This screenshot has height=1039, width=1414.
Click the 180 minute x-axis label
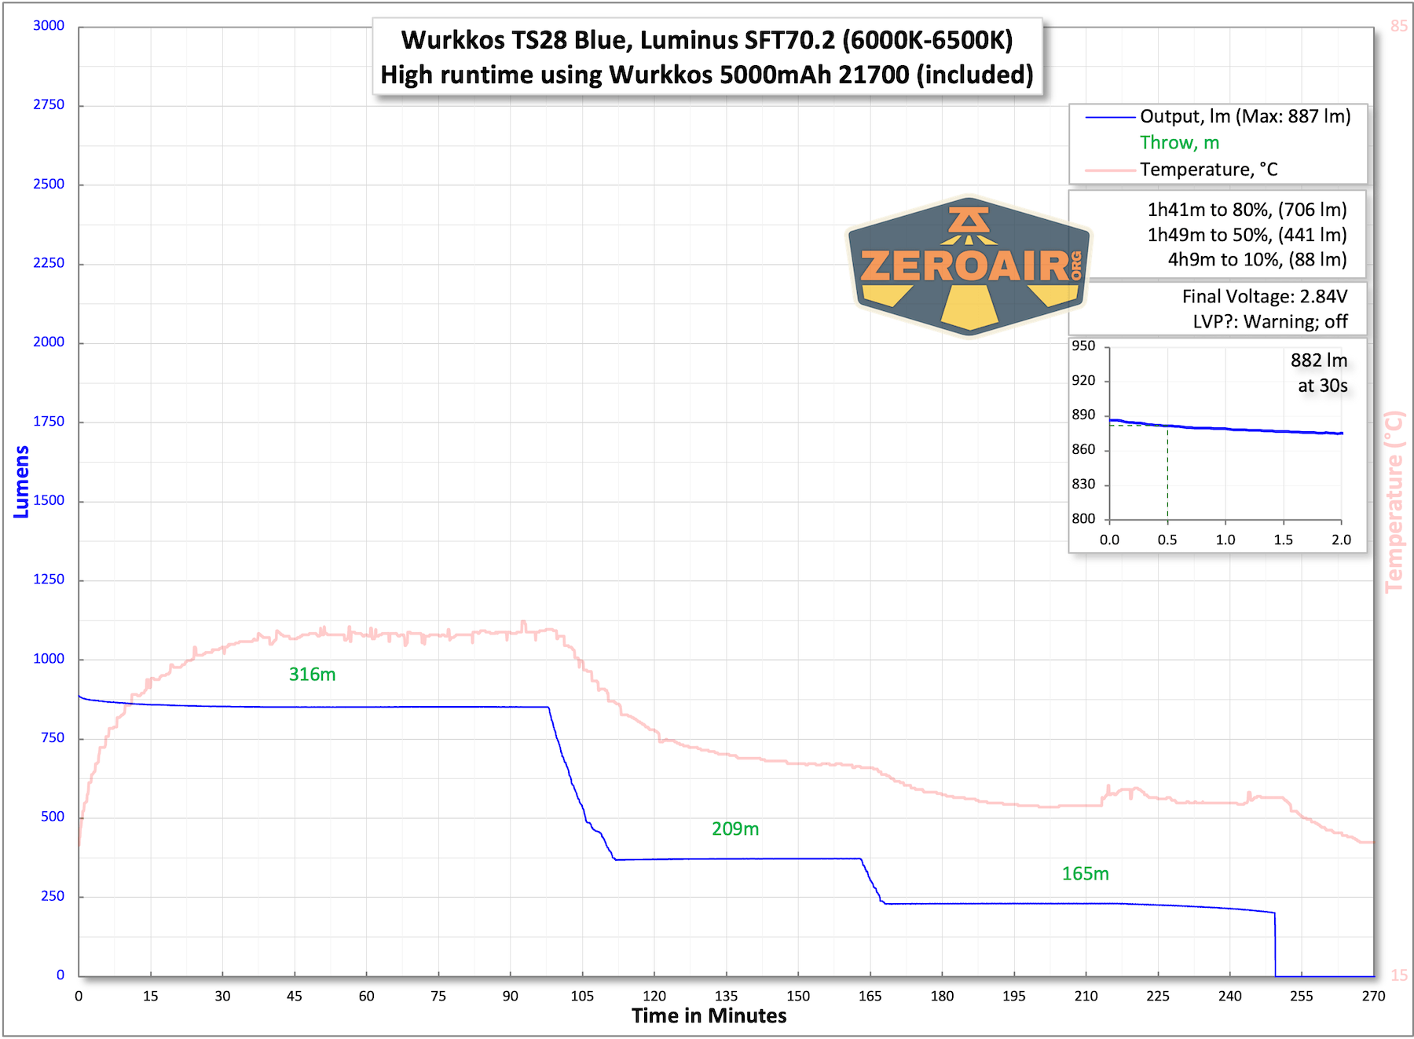(942, 997)
